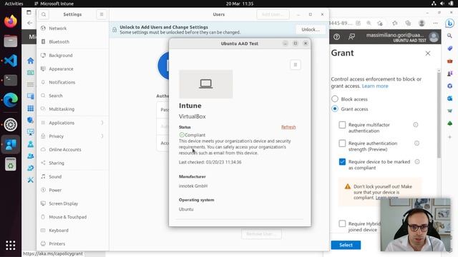
Task: Open the Terminal from the dock
Action: [x=11, y=80]
